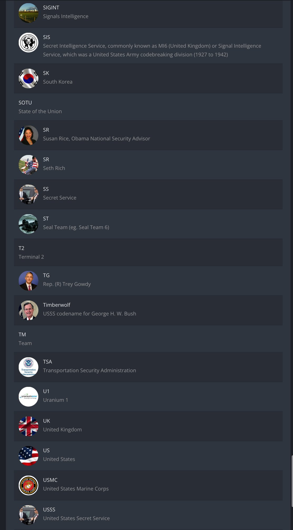293x530 pixels.
Task: Select the United Kingdom flag icon
Action: point(28,426)
